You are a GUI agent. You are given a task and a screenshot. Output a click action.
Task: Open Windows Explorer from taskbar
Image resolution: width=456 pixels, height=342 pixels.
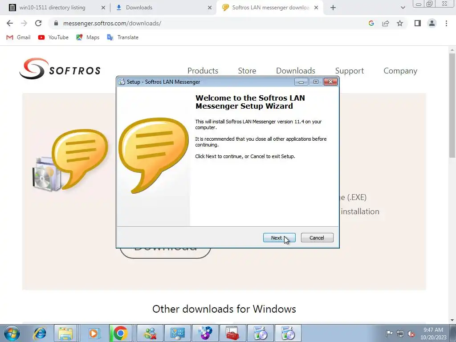[65, 333]
